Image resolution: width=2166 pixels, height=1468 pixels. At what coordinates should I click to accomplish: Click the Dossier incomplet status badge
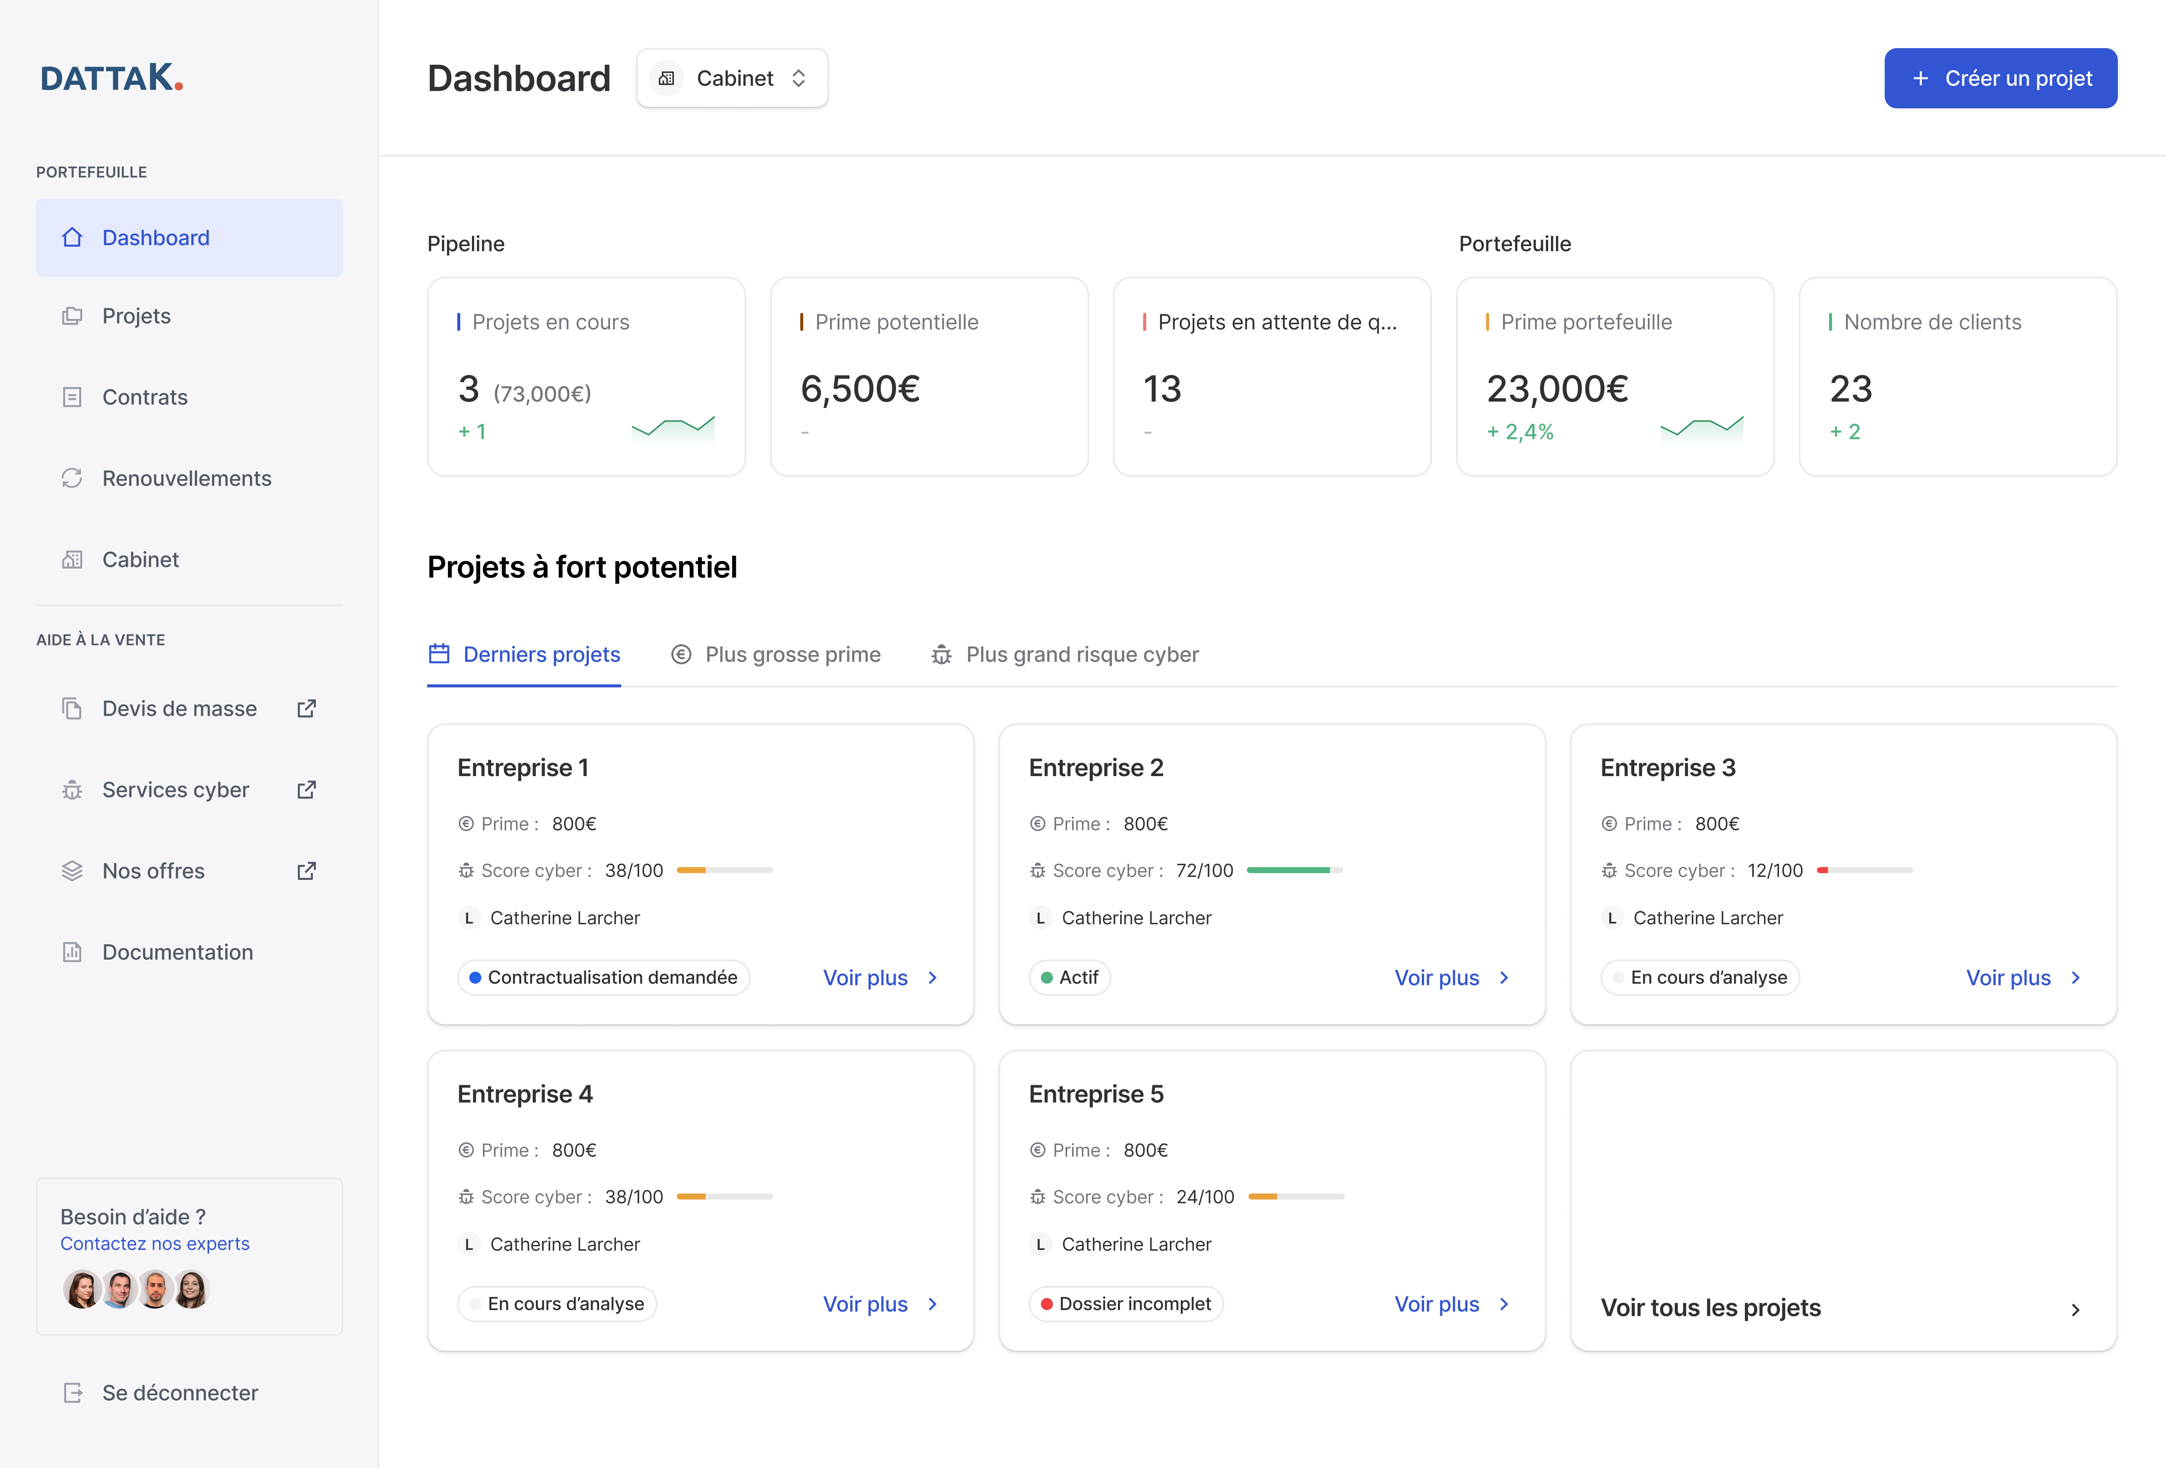pyautogui.click(x=1126, y=1304)
